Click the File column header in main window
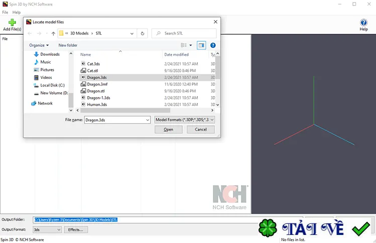The width and height of the screenshot is (376, 243). point(5,39)
